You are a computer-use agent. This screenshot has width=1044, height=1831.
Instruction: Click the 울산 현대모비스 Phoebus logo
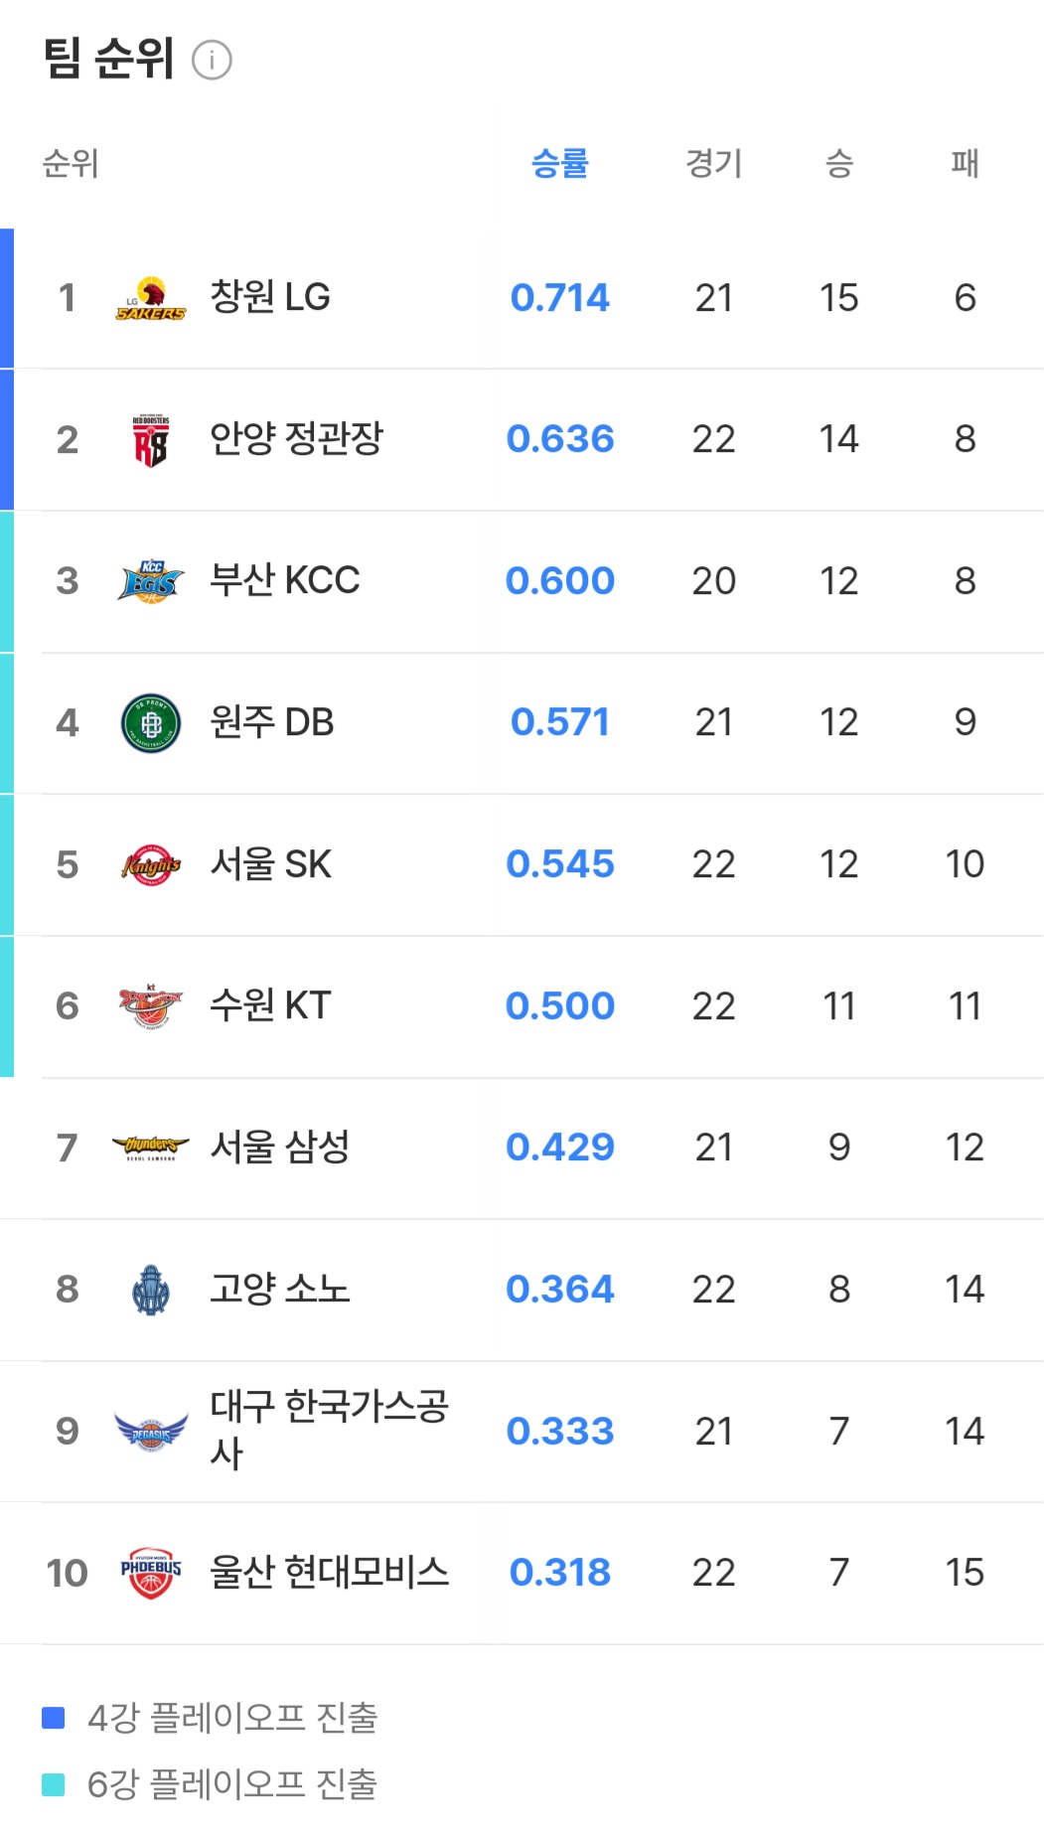pyautogui.click(x=151, y=1573)
